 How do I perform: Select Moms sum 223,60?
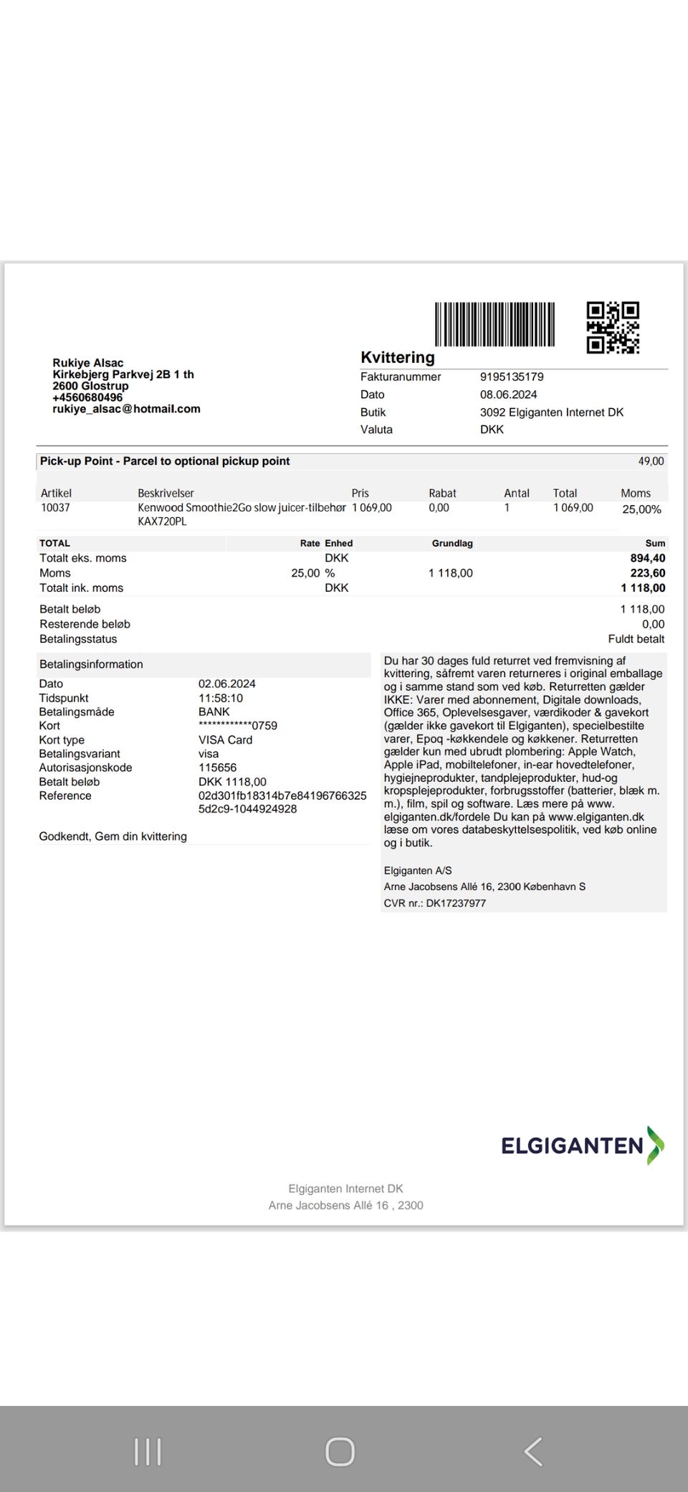point(648,573)
